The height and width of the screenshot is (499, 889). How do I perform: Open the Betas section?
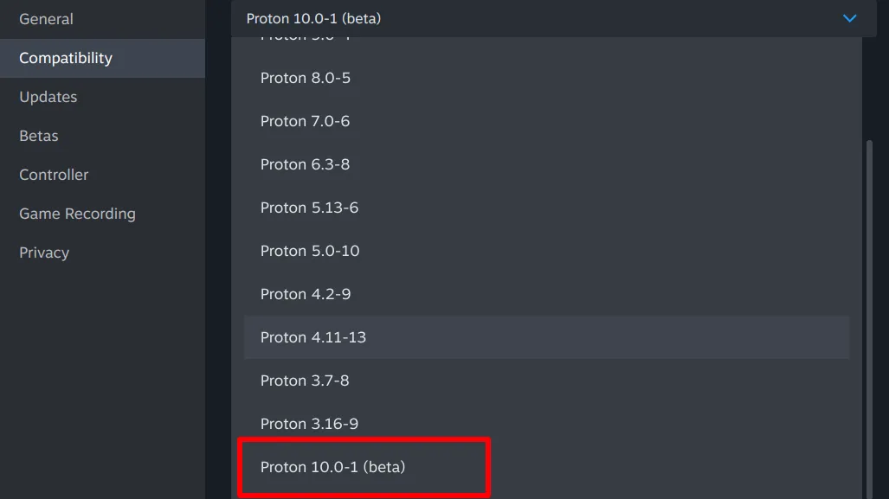point(38,136)
